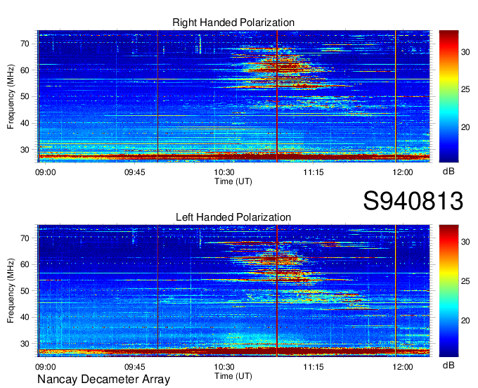The image size is (478, 388).
Task: Click the Right Handed Polarization spectrogram image
Action: point(233,96)
